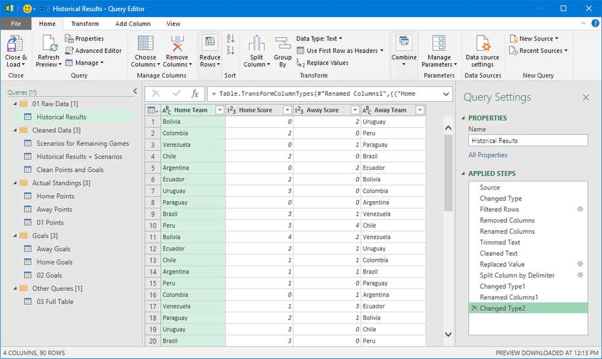Close the Query Settings pane
The image size is (602, 359).
coord(586,98)
